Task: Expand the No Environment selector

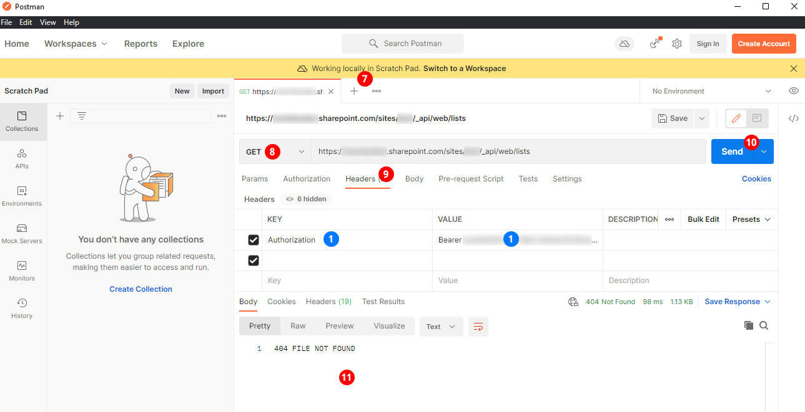Action: 712,91
